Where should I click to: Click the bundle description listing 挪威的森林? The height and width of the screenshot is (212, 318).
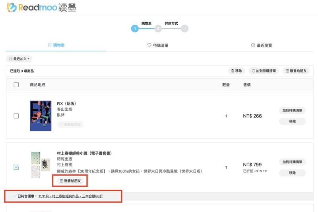pyautogui.click(x=130, y=171)
